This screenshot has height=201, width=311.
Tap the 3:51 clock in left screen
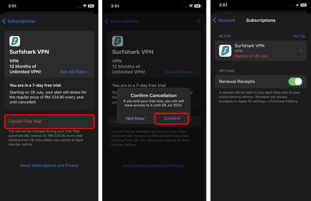[x=12, y=6]
